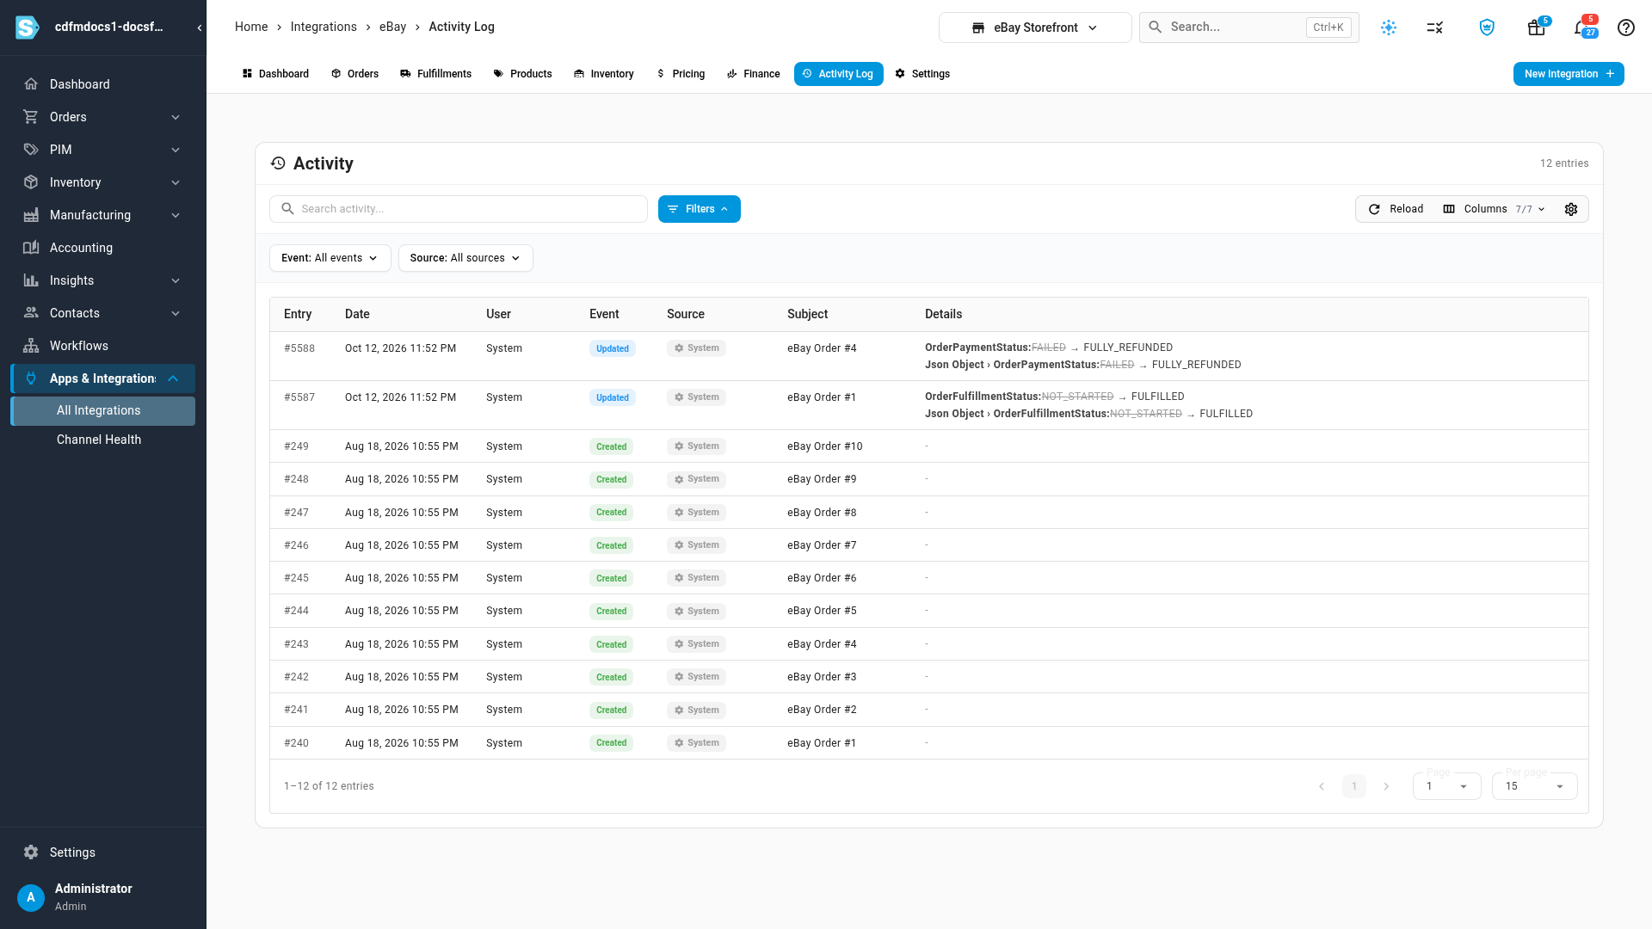Click the New Integration button

1569,74
